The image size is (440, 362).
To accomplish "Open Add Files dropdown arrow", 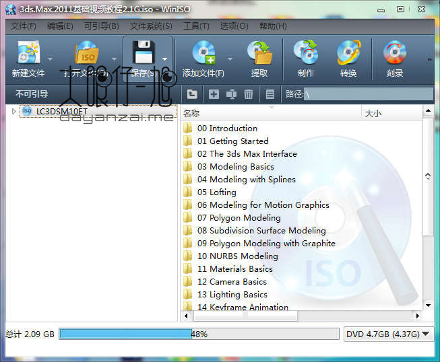I will point(230,59).
